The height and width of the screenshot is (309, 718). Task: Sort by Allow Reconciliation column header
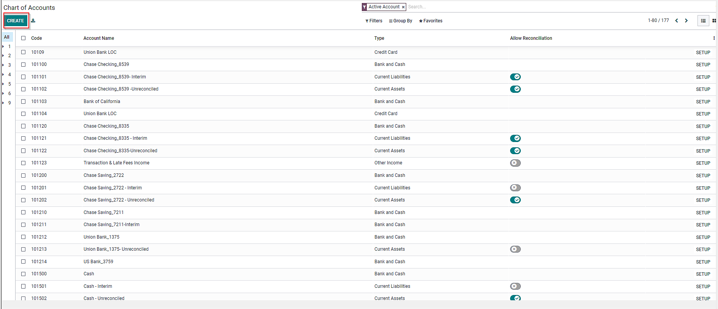tap(531, 38)
